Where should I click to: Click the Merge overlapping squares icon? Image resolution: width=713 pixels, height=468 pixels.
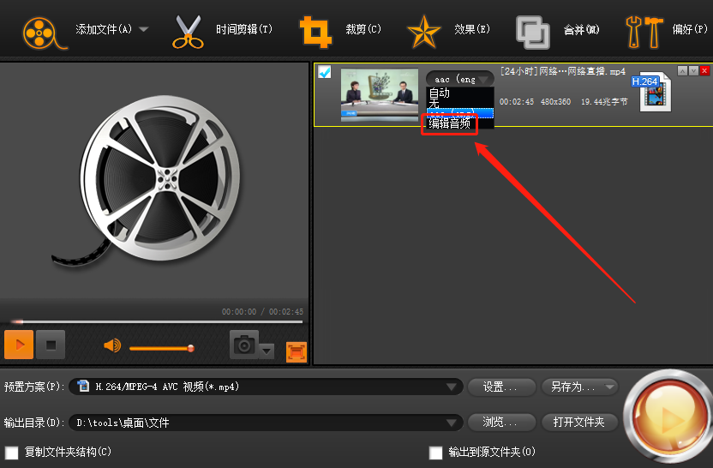532,33
